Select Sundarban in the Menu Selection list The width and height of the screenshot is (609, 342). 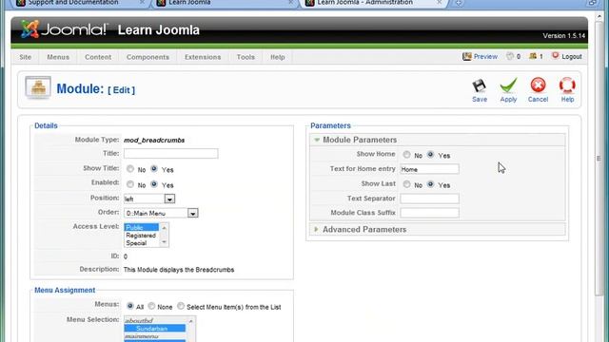coord(154,329)
